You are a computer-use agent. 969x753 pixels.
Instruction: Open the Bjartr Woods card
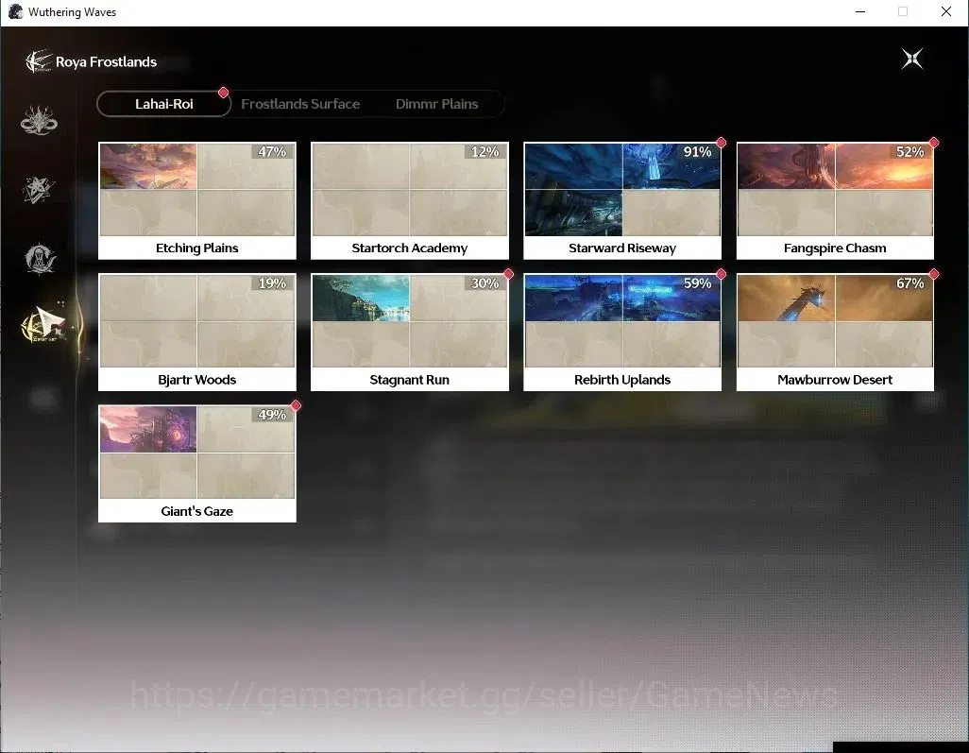point(197,332)
